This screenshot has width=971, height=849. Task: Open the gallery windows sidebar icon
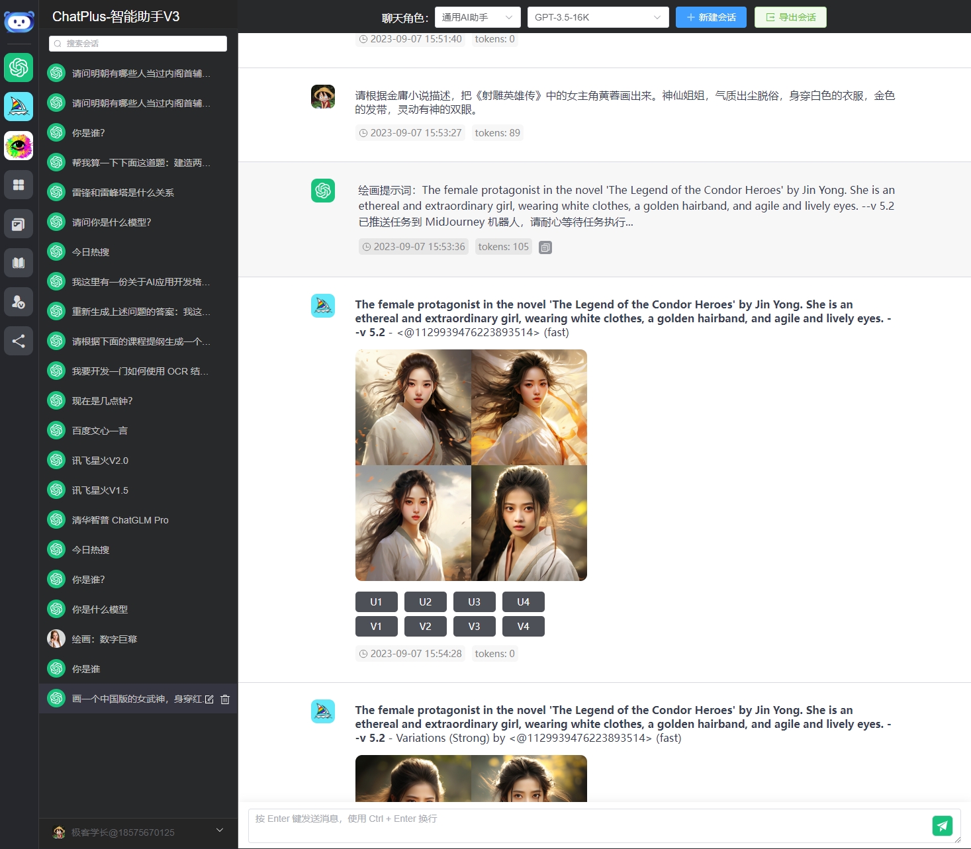coord(19,224)
